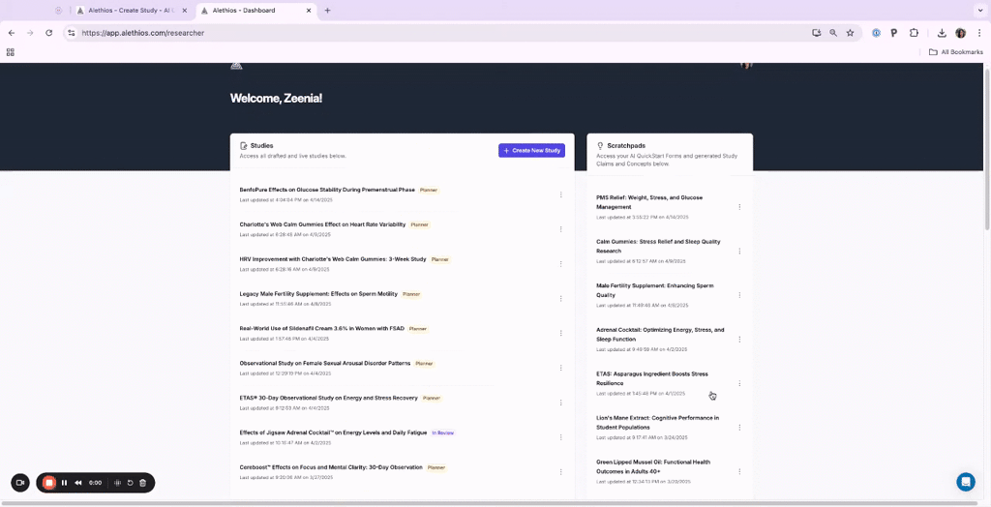Go back in browser history
Viewport: 991px width, 507px height.
[12, 33]
